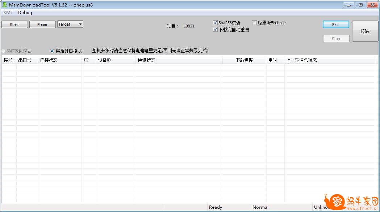Open the SMT menu
Viewport: 380px width, 212px height.
[x=8, y=13]
